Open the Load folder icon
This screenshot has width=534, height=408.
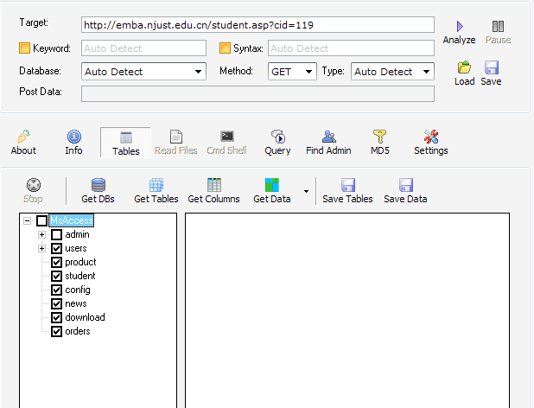pyautogui.click(x=464, y=67)
